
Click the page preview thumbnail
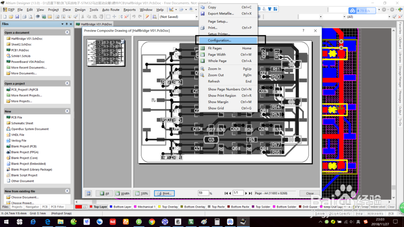click(105, 53)
